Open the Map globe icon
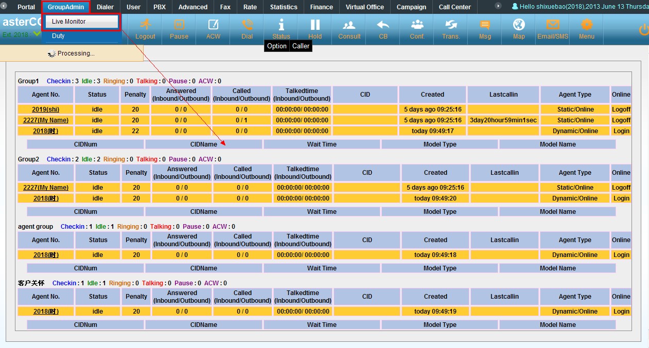Viewport: 649px width, 348px height. [x=519, y=29]
